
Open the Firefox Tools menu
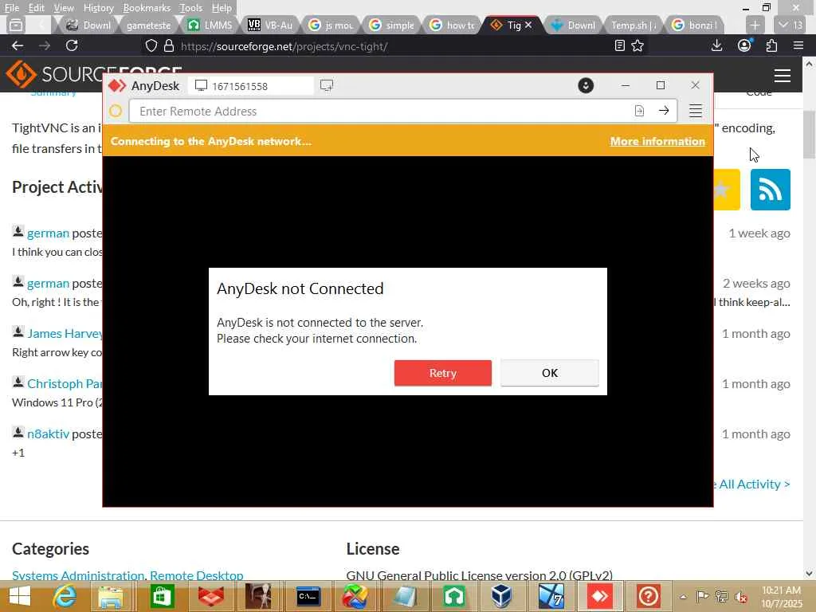point(190,8)
